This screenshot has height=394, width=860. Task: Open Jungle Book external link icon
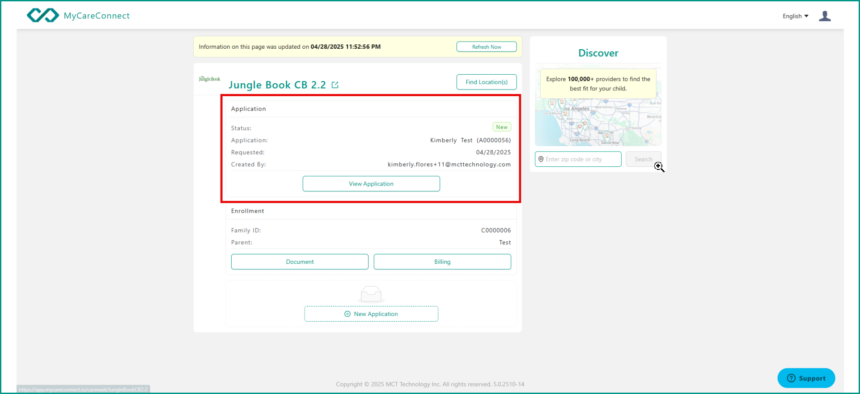click(x=335, y=85)
